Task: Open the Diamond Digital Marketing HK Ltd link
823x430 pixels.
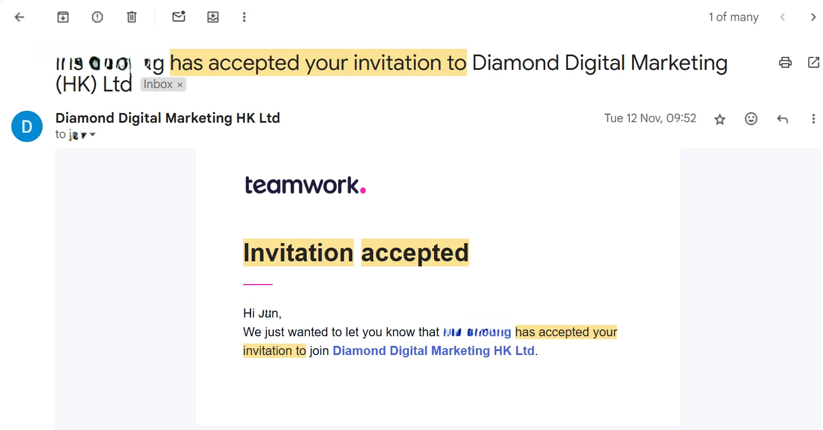Action: click(x=433, y=350)
